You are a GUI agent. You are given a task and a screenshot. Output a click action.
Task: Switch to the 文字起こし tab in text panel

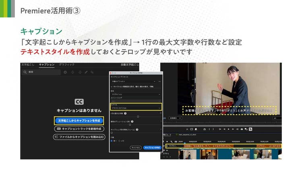pyautogui.click(x=28, y=65)
